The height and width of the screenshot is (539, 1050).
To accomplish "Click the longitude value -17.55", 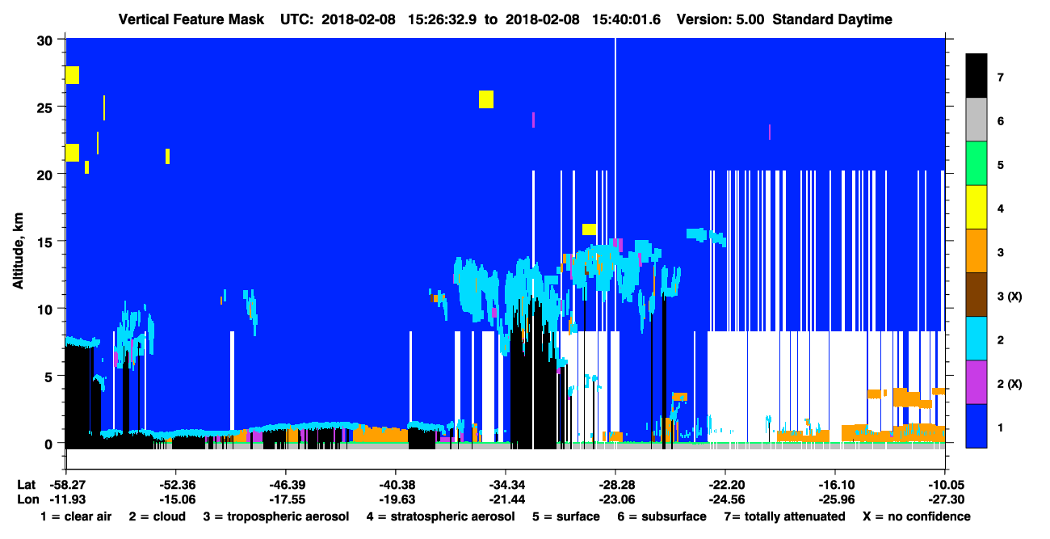I will [285, 499].
